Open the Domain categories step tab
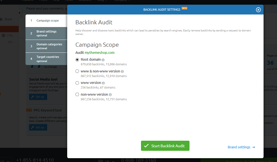The width and height of the screenshot is (277, 162). click(46, 46)
